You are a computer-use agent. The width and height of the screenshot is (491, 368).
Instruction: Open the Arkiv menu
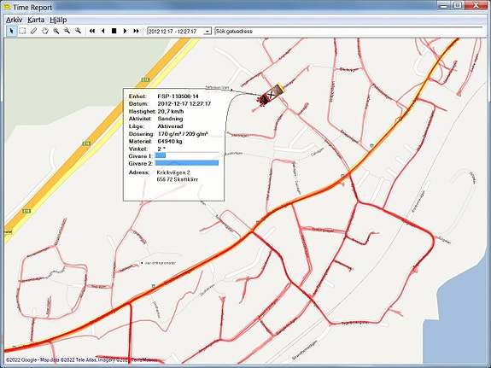[15, 20]
